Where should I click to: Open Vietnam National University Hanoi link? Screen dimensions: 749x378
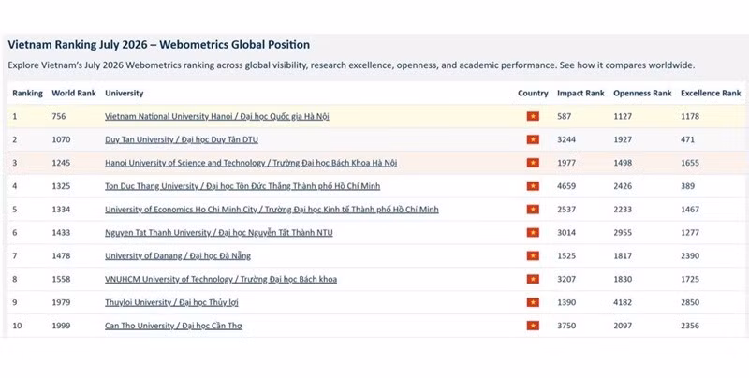click(x=217, y=116)
